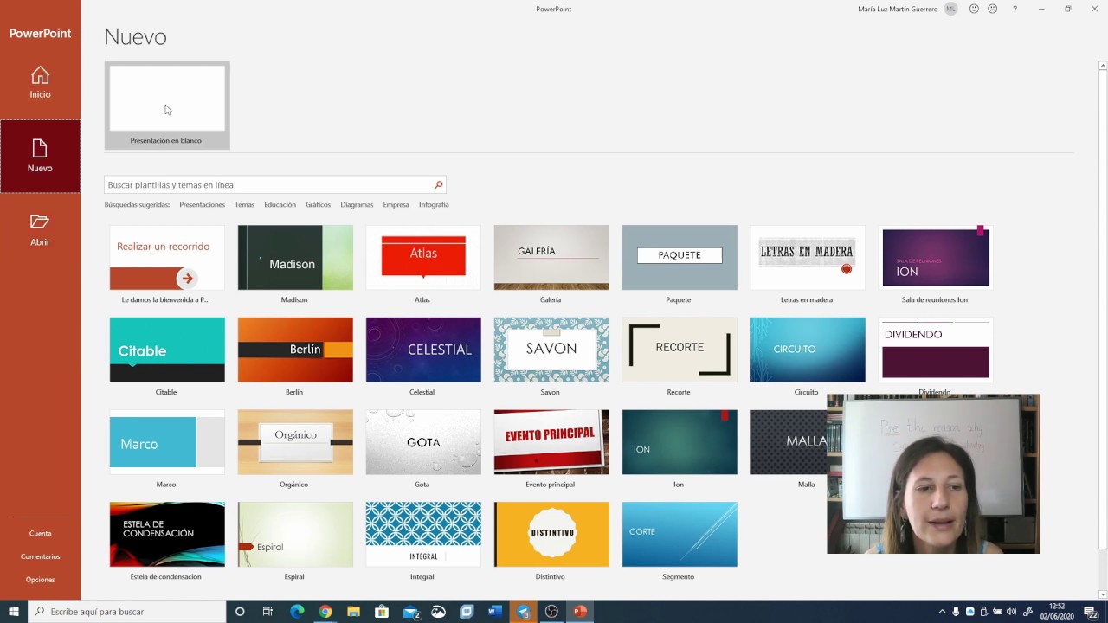Open the notification center icon

1091,612
